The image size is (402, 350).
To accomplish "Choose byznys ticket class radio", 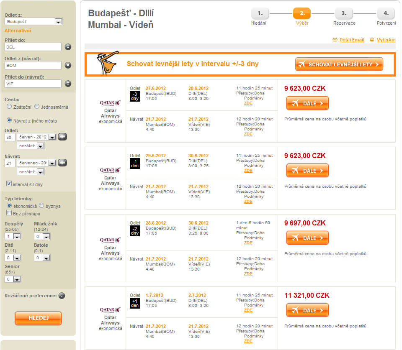I will click(x=41, y=206).
